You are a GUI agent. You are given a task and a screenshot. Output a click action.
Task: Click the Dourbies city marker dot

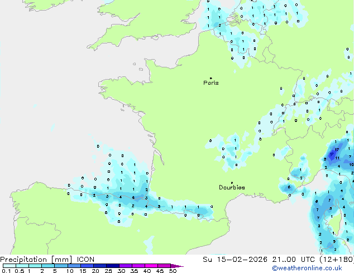pos(232,183)
